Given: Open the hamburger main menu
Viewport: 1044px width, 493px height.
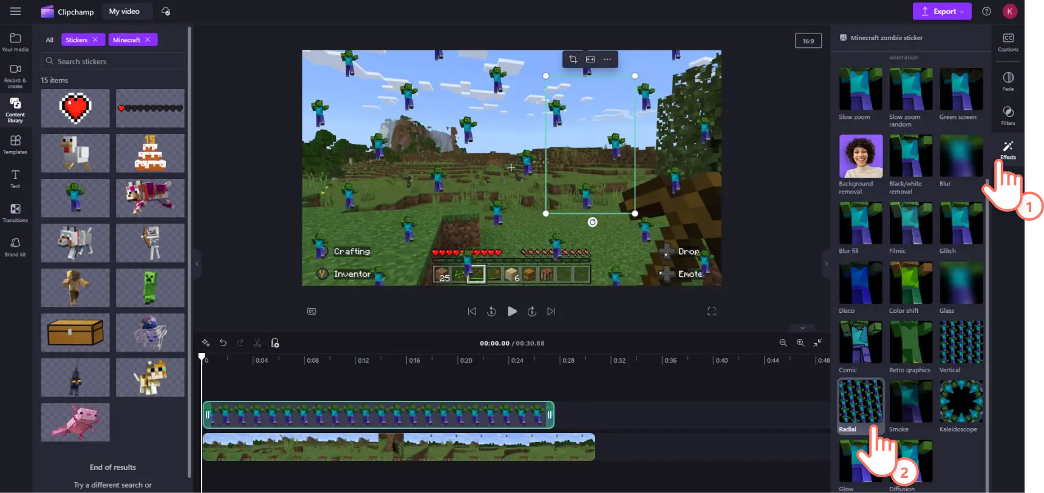Looking at the screenshot, I should pyautogui.click(x=15, y=11).
